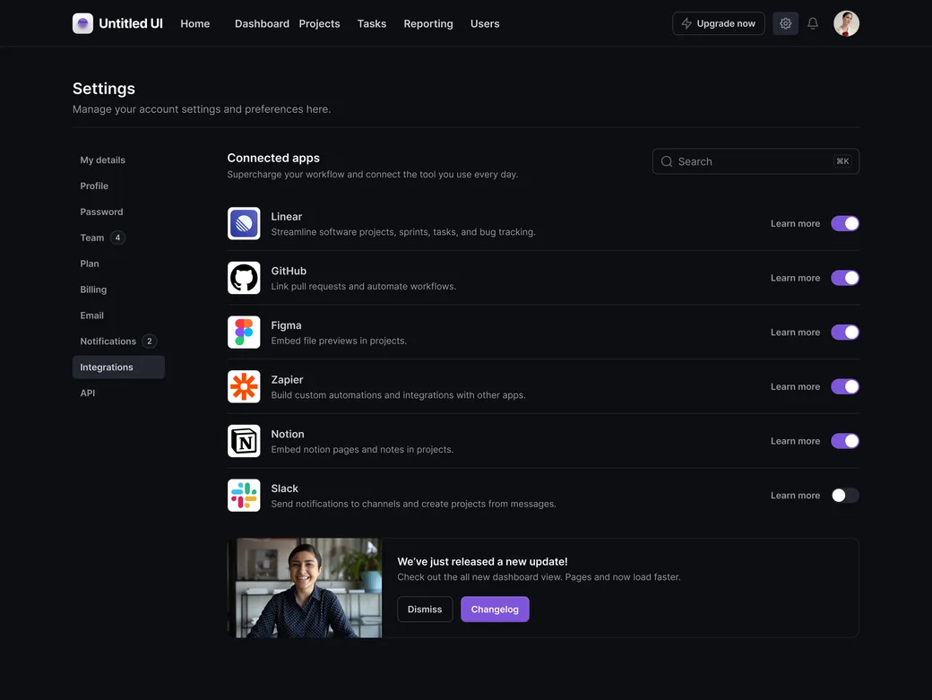Click the GitHub app name
Image resolution: width=932 pixels, height=700 pixels.
(x=289, y=271)
